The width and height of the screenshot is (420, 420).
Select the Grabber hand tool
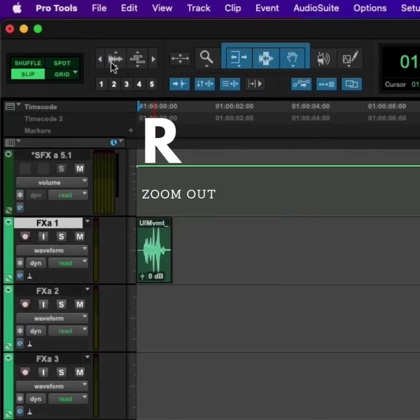[x=292, y=58]
